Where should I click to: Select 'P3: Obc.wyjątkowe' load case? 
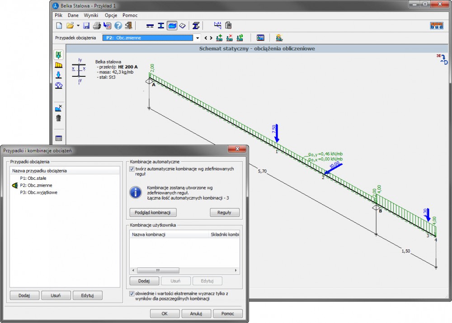click(39, 192)
